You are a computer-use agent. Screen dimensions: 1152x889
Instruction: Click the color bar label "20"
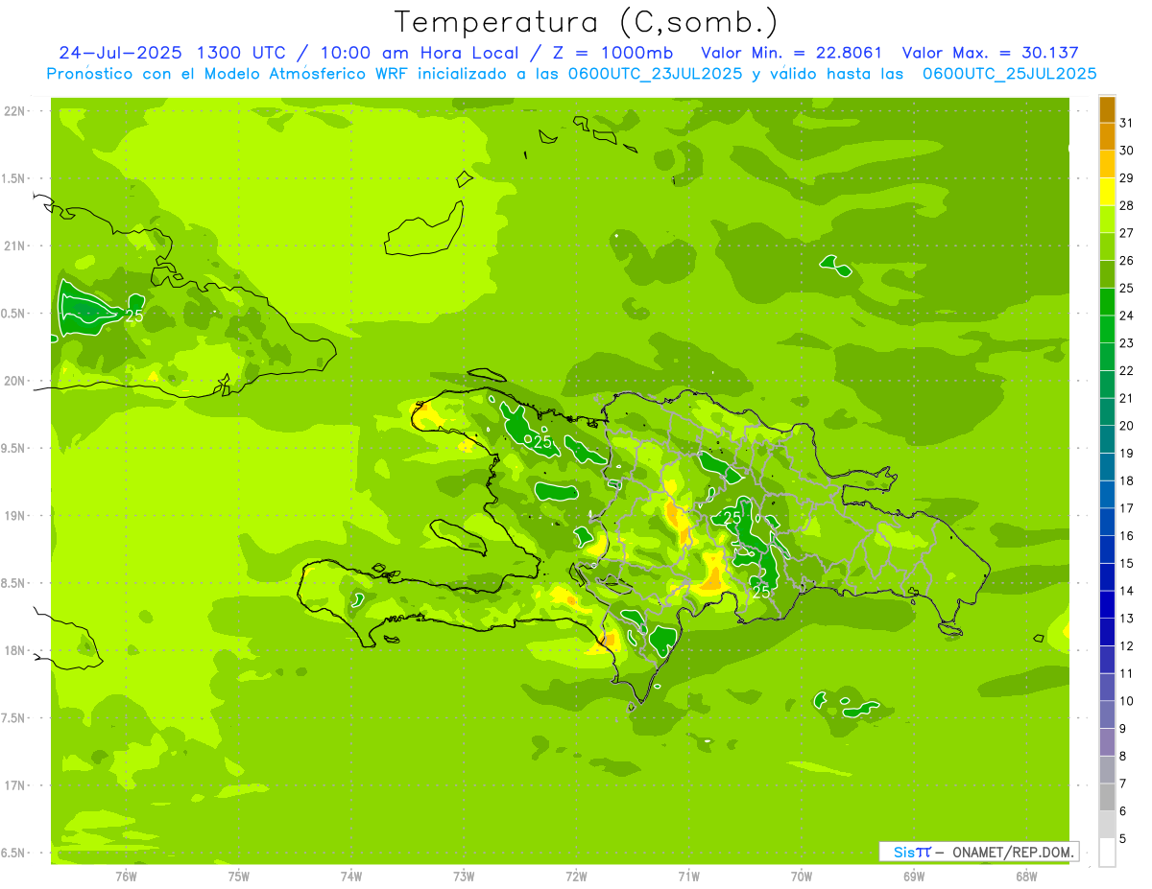(x=1127, y=425)
